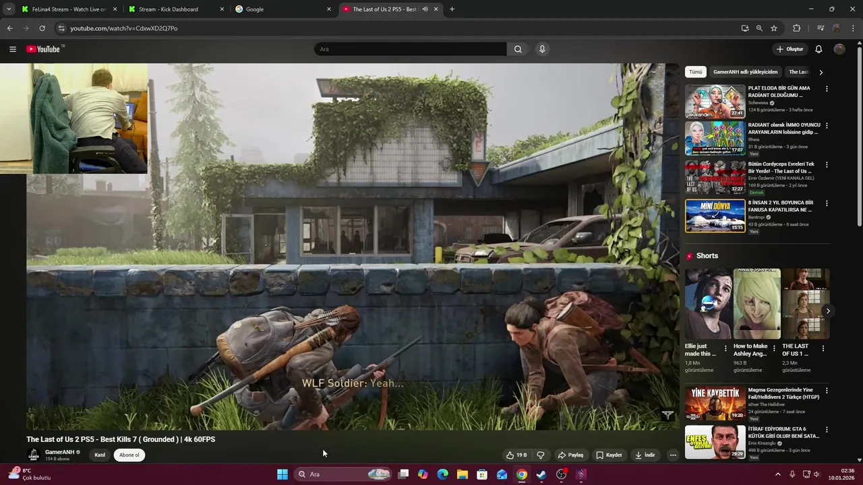Open Microsoft Edge from the taskbar

coord(443,474)
